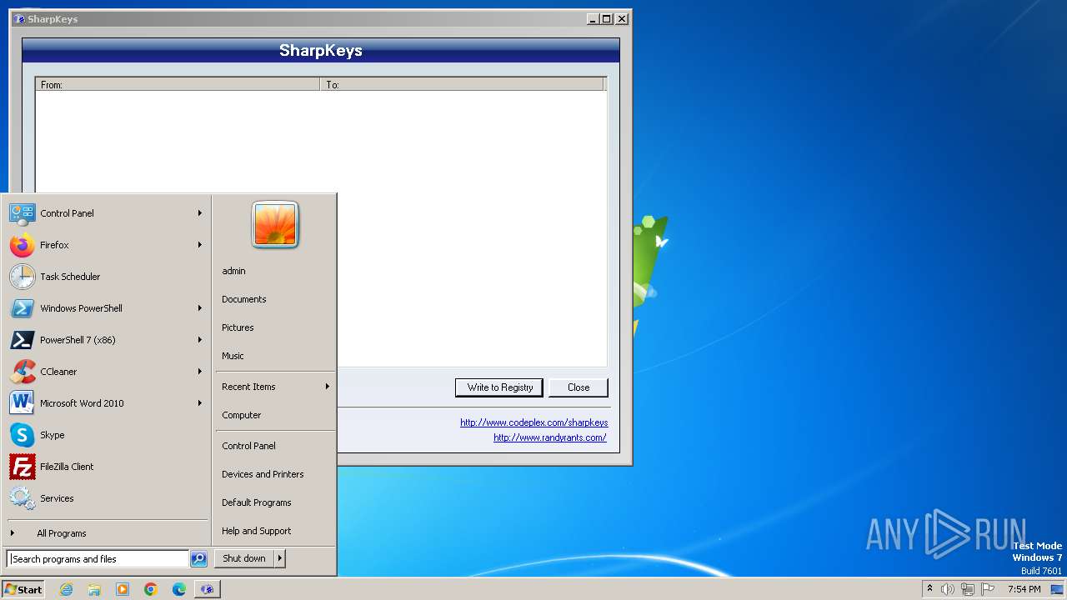Open Computer from Start menu
This screenshot has width=1067, height=600.
point(275,415)
